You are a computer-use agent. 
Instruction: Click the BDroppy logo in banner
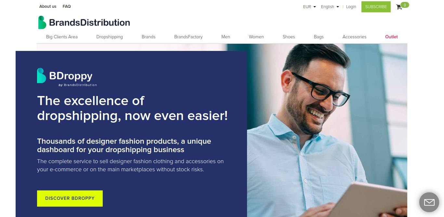pos(67,77)
